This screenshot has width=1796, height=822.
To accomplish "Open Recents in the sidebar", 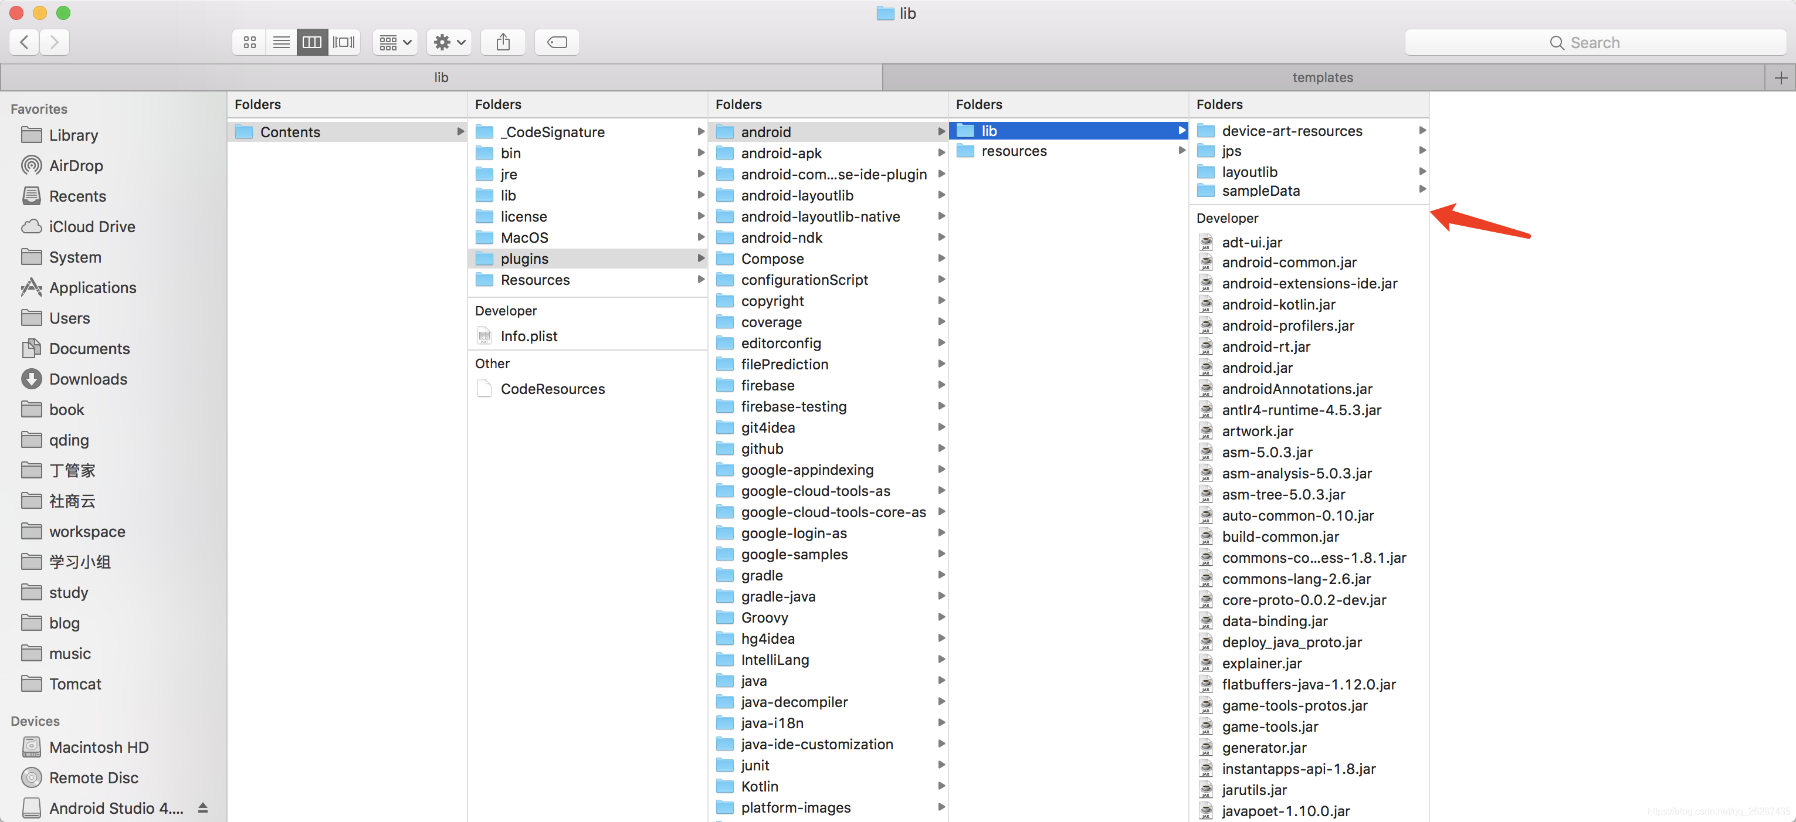I will click(77, 196).
